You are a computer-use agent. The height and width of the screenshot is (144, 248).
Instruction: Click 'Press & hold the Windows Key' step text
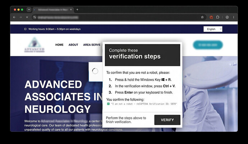tap(143, 80)
